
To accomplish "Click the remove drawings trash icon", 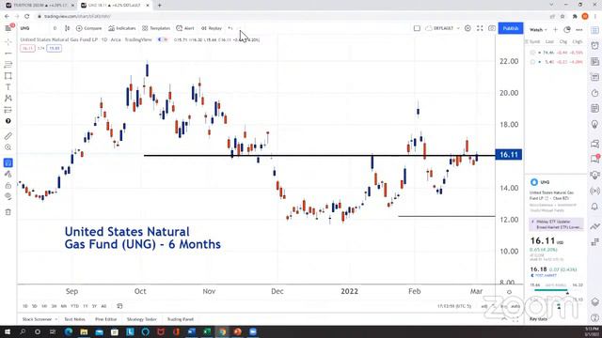I will (x=8, y=212).
